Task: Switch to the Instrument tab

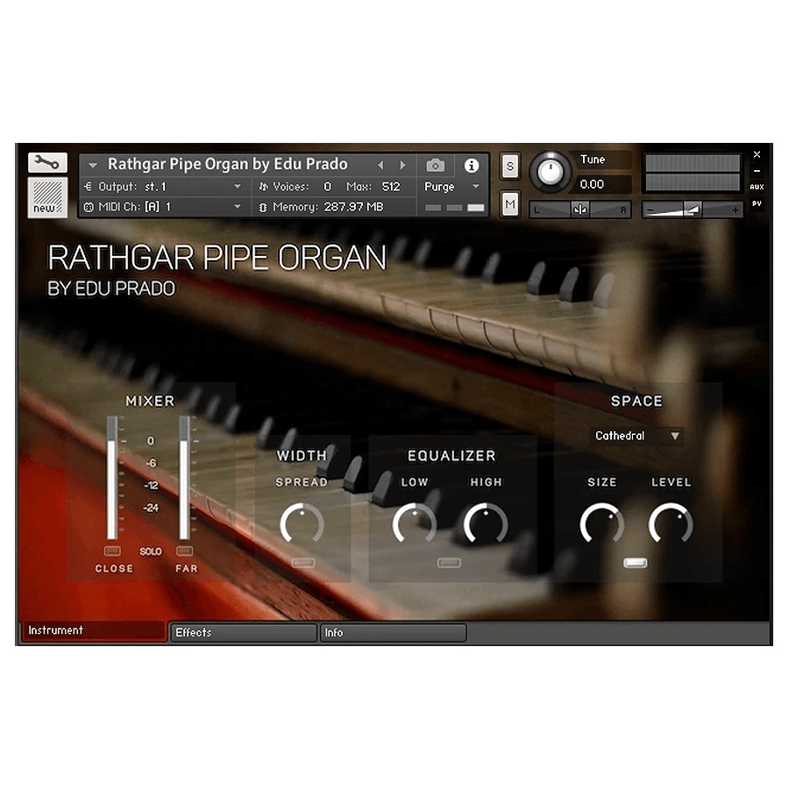Action: (x=94, y=631)
